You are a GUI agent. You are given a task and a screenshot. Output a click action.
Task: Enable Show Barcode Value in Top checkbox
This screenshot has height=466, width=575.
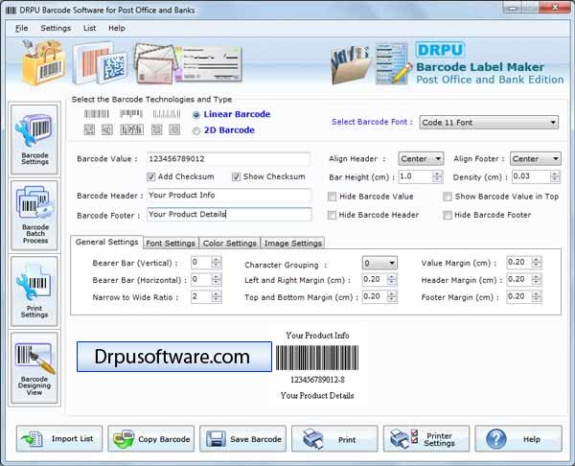pyautogui.click(x=448, y=197)
